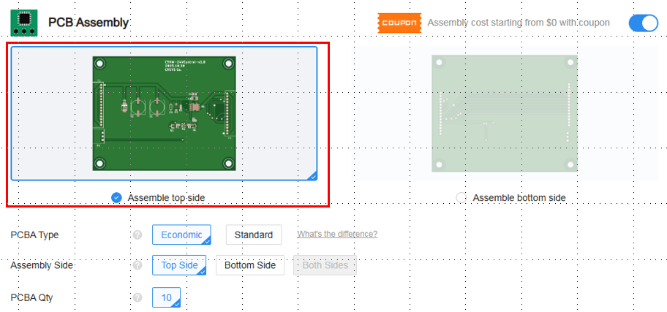Open help icon beside Assembly Side
667x312 pixels.
click(x=137, y=265)
